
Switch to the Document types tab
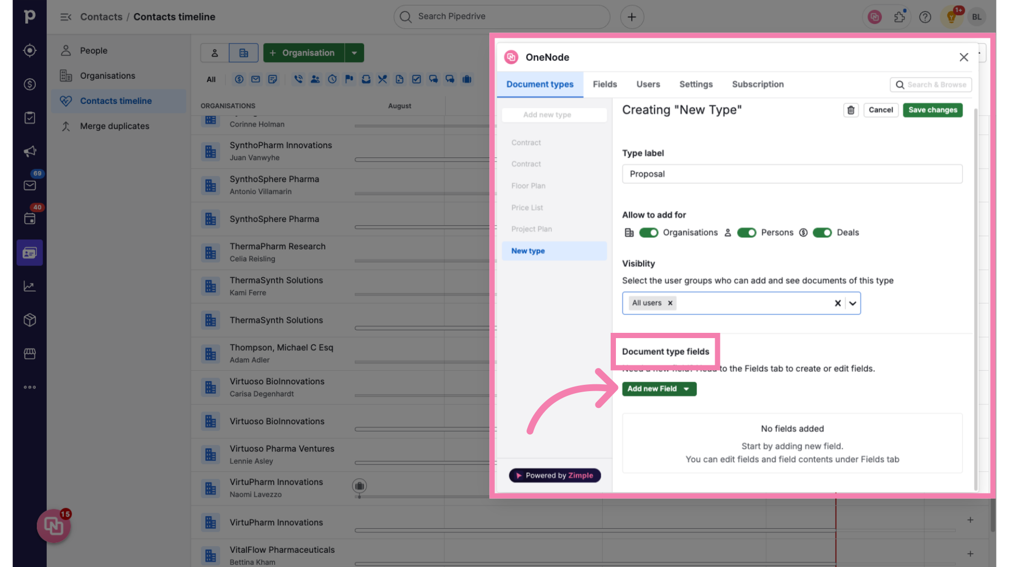click(540, 84)
